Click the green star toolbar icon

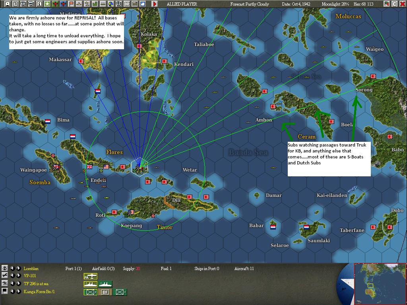[x=47, y=4]
